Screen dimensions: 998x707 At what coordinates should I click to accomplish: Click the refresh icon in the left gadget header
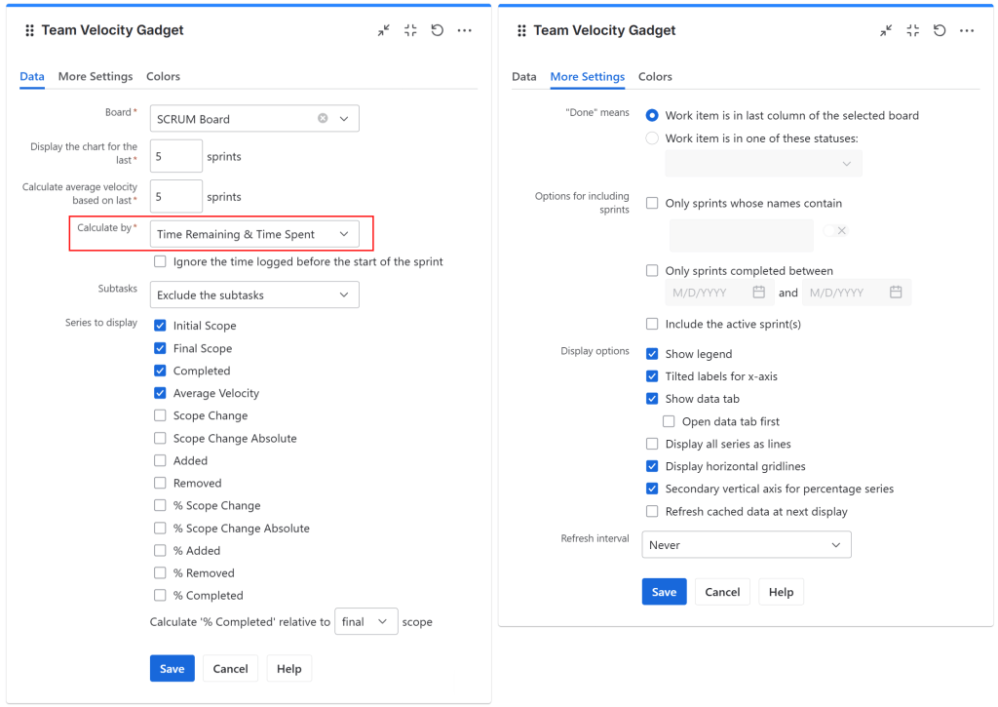438,30
